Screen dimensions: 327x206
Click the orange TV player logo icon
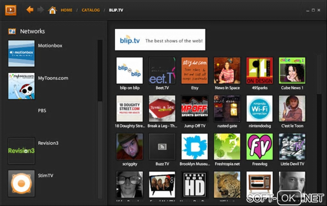coord(11,10)
